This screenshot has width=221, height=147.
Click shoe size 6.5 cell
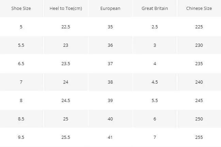[x=21, y=63]
